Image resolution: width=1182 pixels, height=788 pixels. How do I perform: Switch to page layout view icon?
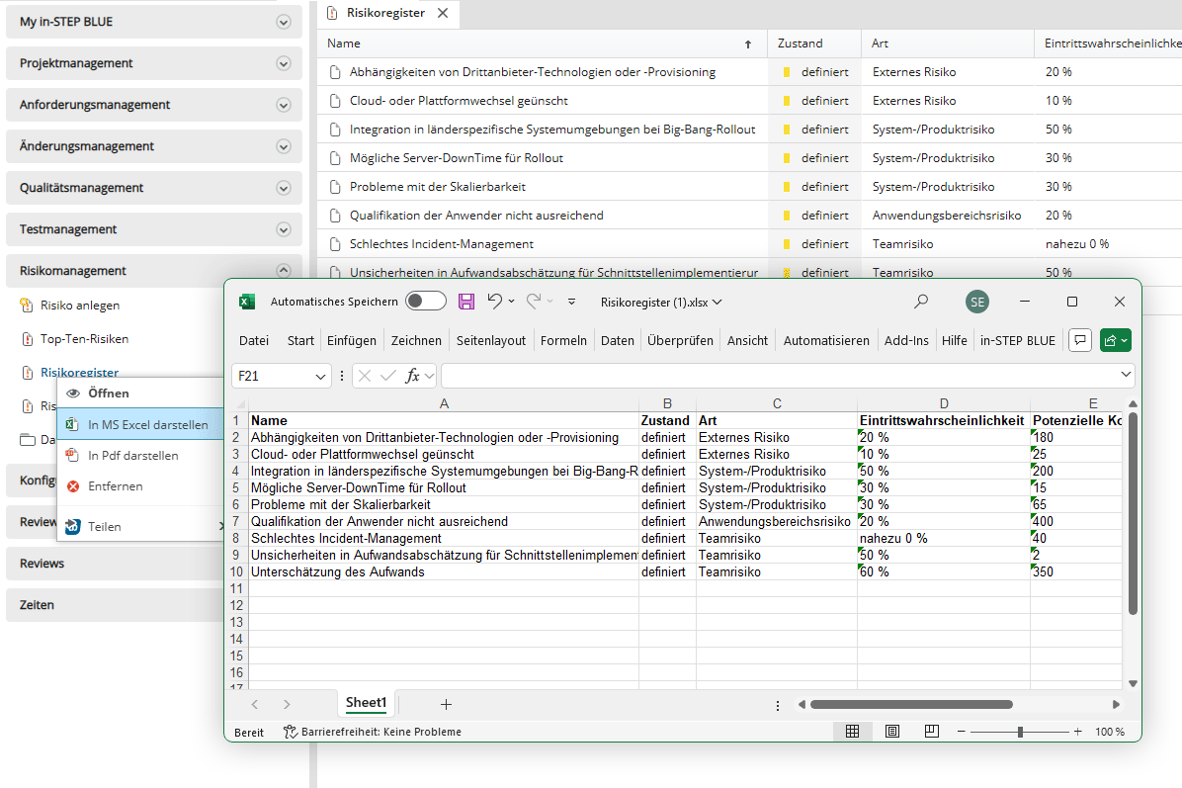coord(892,732)
